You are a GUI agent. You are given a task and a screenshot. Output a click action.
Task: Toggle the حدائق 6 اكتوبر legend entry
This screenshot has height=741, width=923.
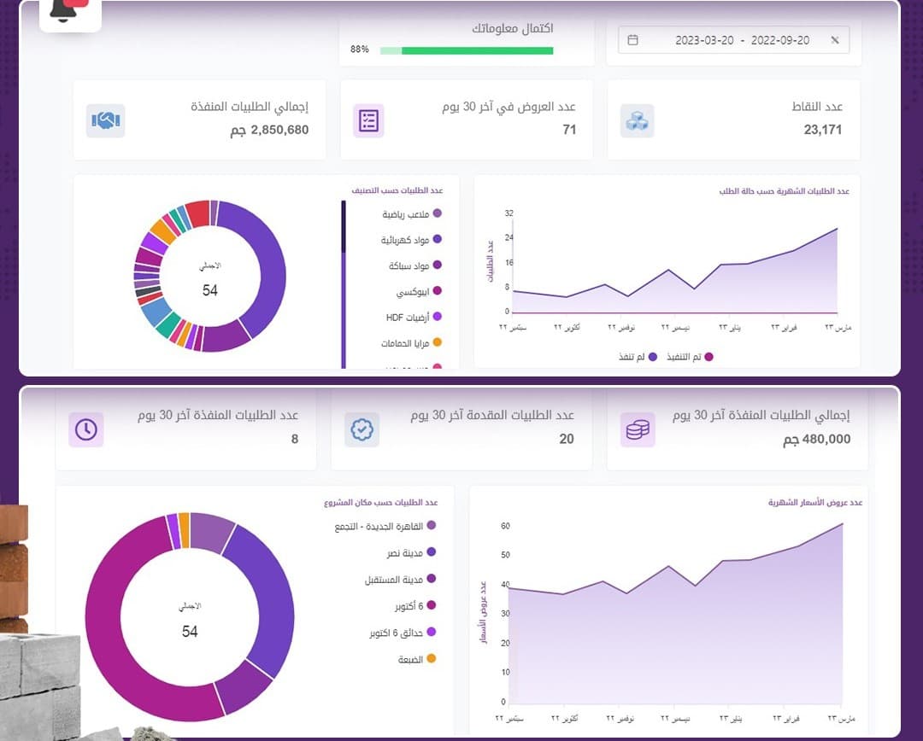point(403,633)
